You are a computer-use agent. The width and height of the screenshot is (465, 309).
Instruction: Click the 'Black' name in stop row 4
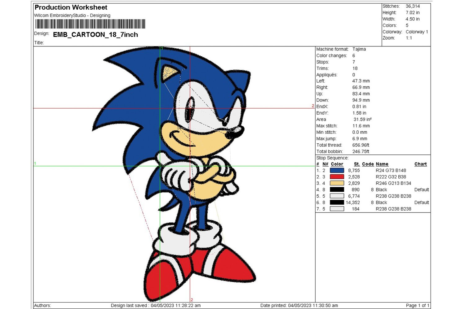[x=381, y=190]
